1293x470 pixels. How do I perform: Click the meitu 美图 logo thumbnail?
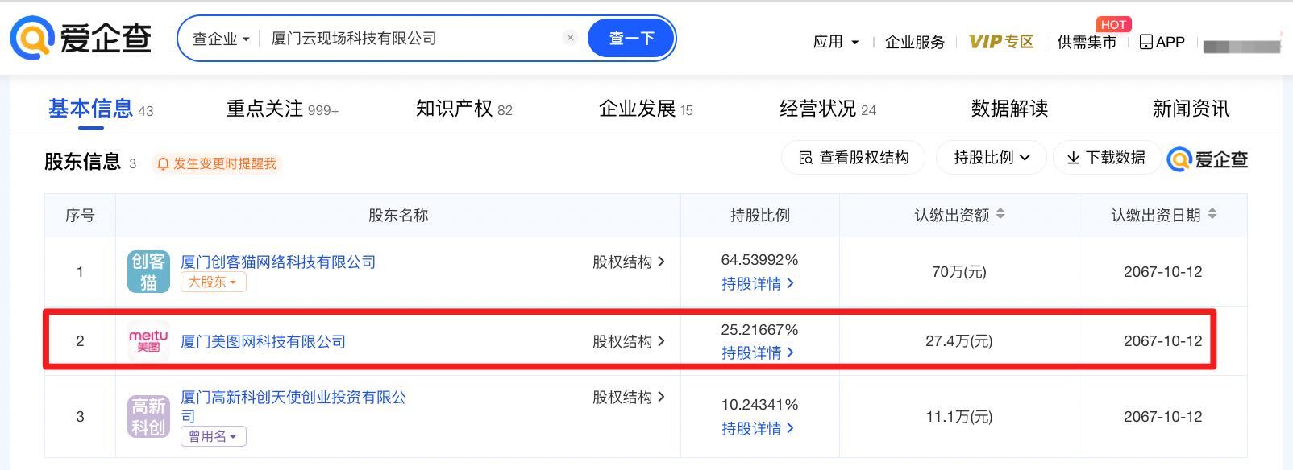(x=148, y=341)
